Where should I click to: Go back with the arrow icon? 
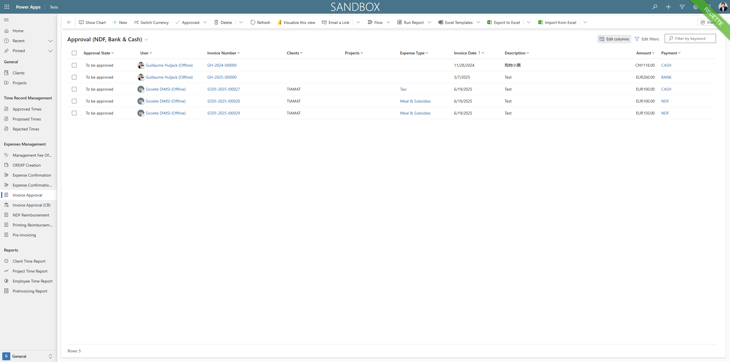pos(69,22)
